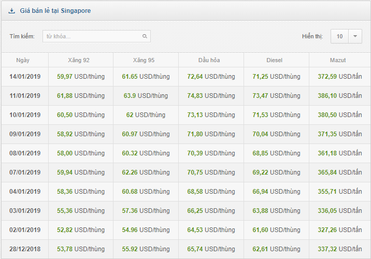
Task: Click the download icon beside the title
Action: (x=11, y=11)
